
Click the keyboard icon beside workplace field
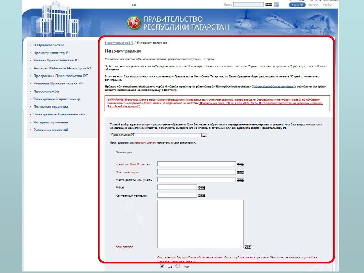coord(240,180)
